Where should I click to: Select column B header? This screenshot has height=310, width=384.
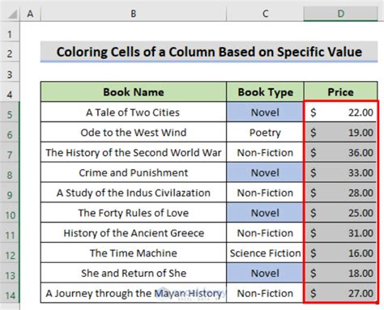[134, 14]
